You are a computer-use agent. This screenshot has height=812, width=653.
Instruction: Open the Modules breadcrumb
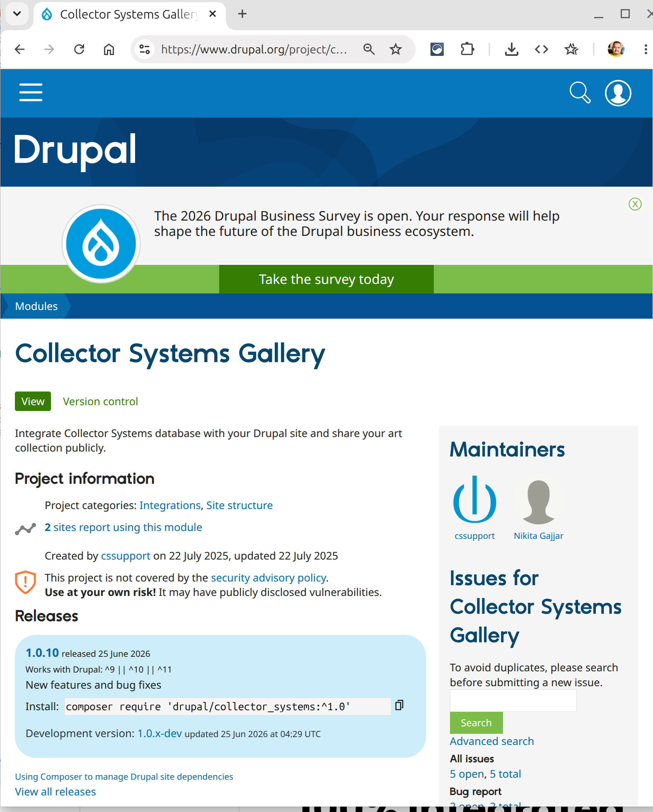click(36, 306)
